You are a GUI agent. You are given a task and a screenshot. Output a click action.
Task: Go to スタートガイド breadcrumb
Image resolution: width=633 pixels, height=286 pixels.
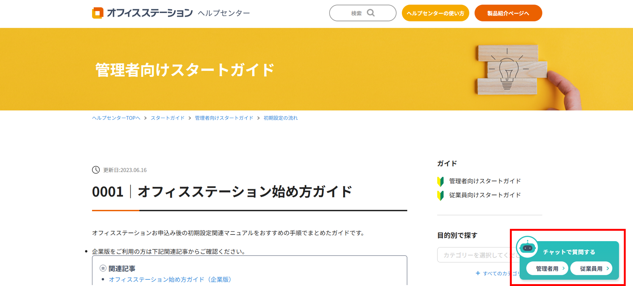click(167, 118)
